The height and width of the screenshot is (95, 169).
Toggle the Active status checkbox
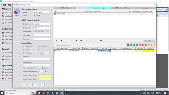click(x=35, y=15)
